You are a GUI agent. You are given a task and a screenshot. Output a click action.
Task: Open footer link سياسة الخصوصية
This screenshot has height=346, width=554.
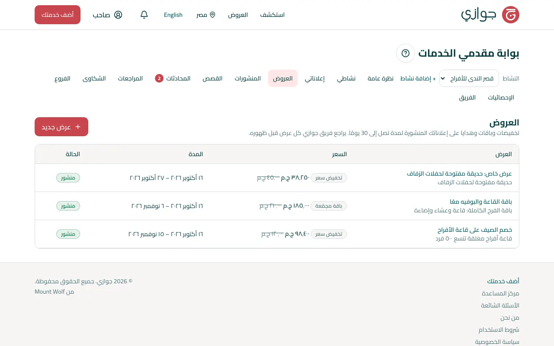point(497,342)
